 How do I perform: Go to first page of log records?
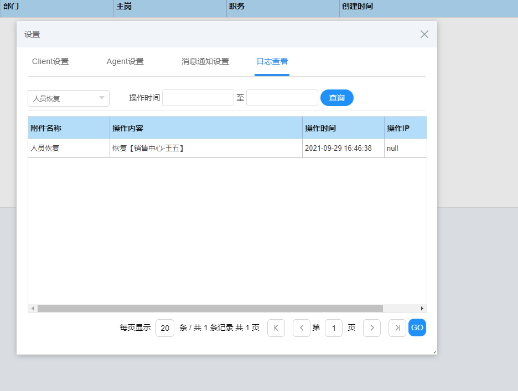click(276, 328)
